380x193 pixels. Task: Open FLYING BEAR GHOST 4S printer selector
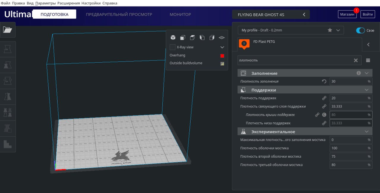(271, 15)
